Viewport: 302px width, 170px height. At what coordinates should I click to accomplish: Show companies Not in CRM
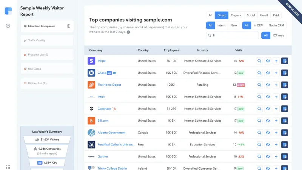click(276, 25)
